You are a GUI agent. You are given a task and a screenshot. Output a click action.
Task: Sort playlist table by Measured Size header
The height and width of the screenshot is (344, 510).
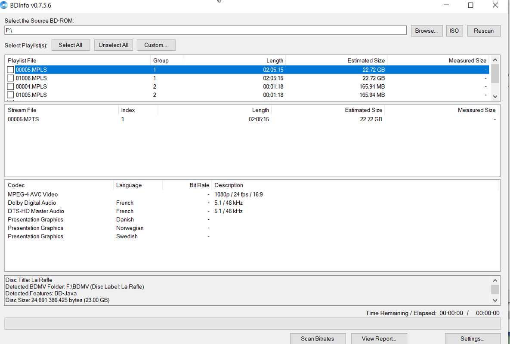pyautogui.click(x=438, y=61)
